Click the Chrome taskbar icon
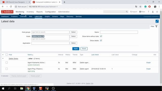This screenshot has width=162, height=91. pyautogui.click(x=28, y=88)
